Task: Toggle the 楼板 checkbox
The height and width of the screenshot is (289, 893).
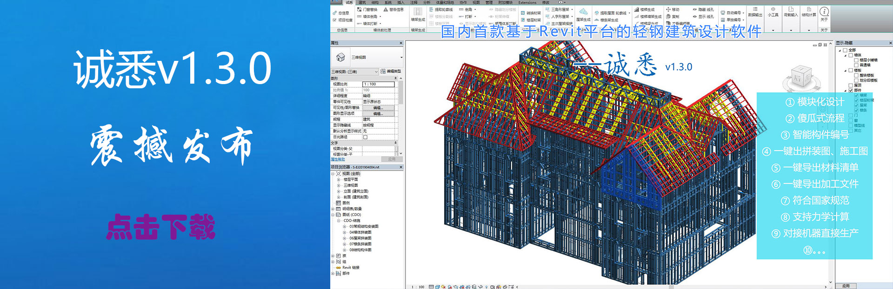Action: pyautogui.click(x=851, y=71)
